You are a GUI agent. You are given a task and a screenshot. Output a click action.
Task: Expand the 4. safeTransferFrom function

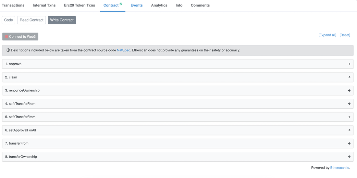pos(178,104)
